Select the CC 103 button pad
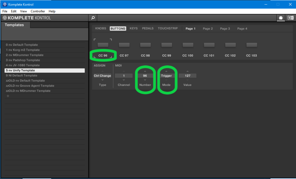This screenshot has width=296, height=179. point(252,45)
